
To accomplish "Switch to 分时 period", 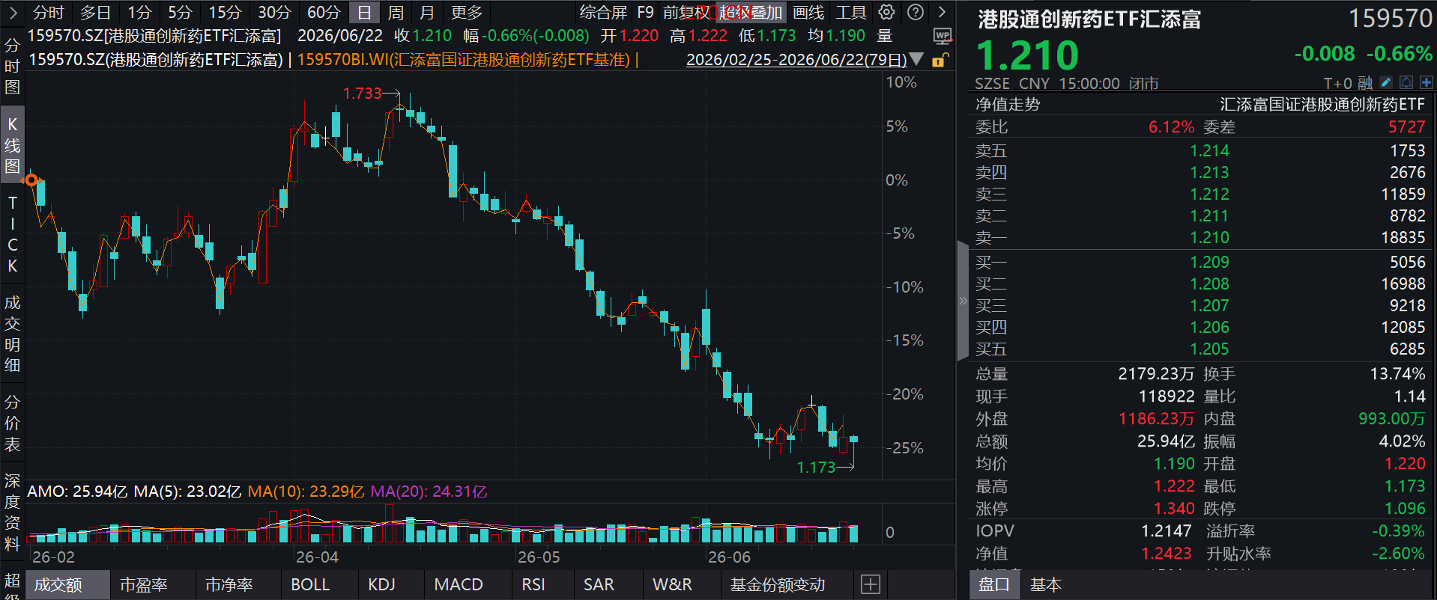I will (x=49, y=12).
